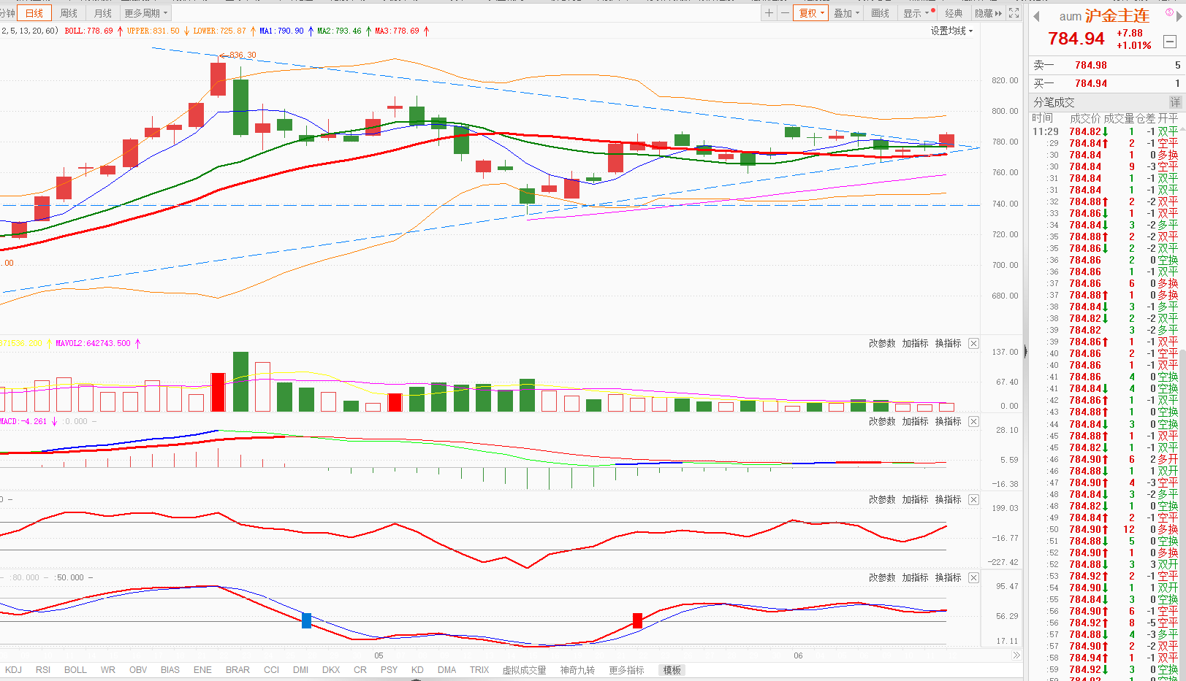Zoom in the chart with the plus button
This screenshot has width=1186, height=681.
[x=769, y=13]
